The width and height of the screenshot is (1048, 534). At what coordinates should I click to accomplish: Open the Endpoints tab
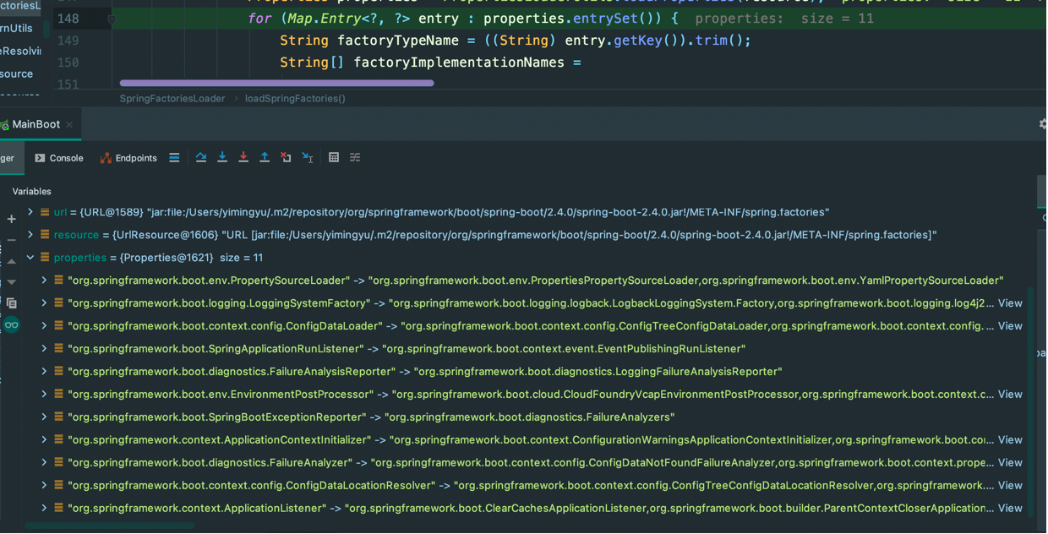[x=128, y=158]
